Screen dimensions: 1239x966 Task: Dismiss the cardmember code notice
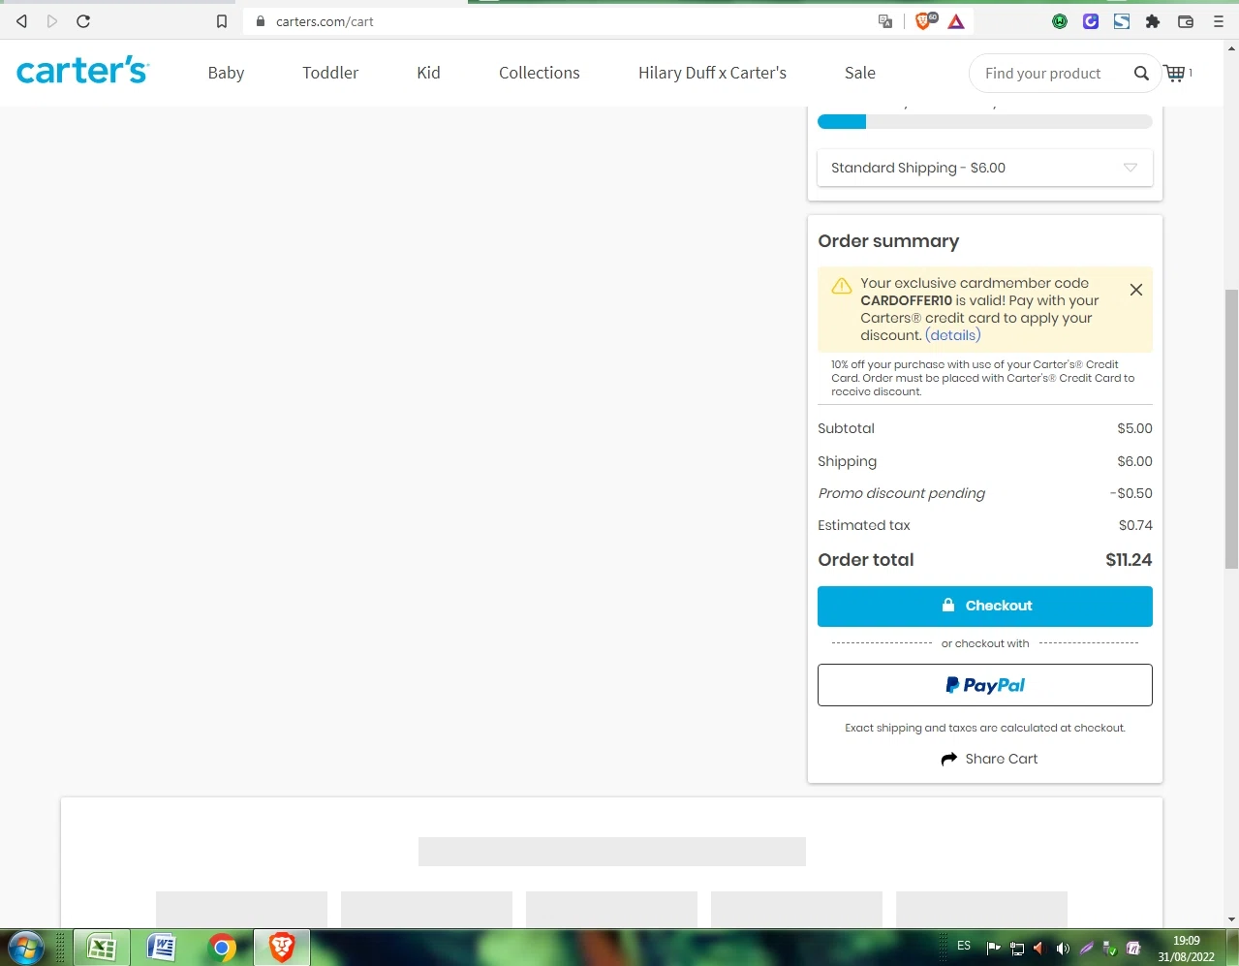(1136, 290)
